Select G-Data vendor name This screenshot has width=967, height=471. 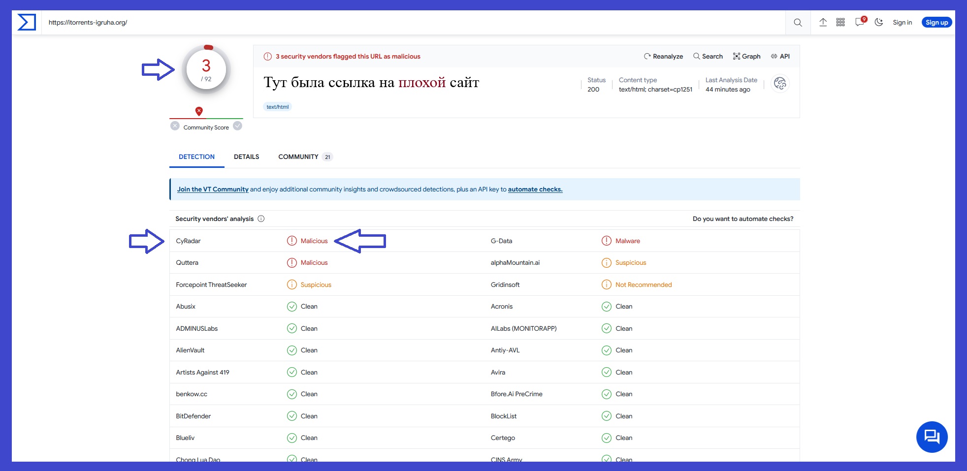coord(501,241)
